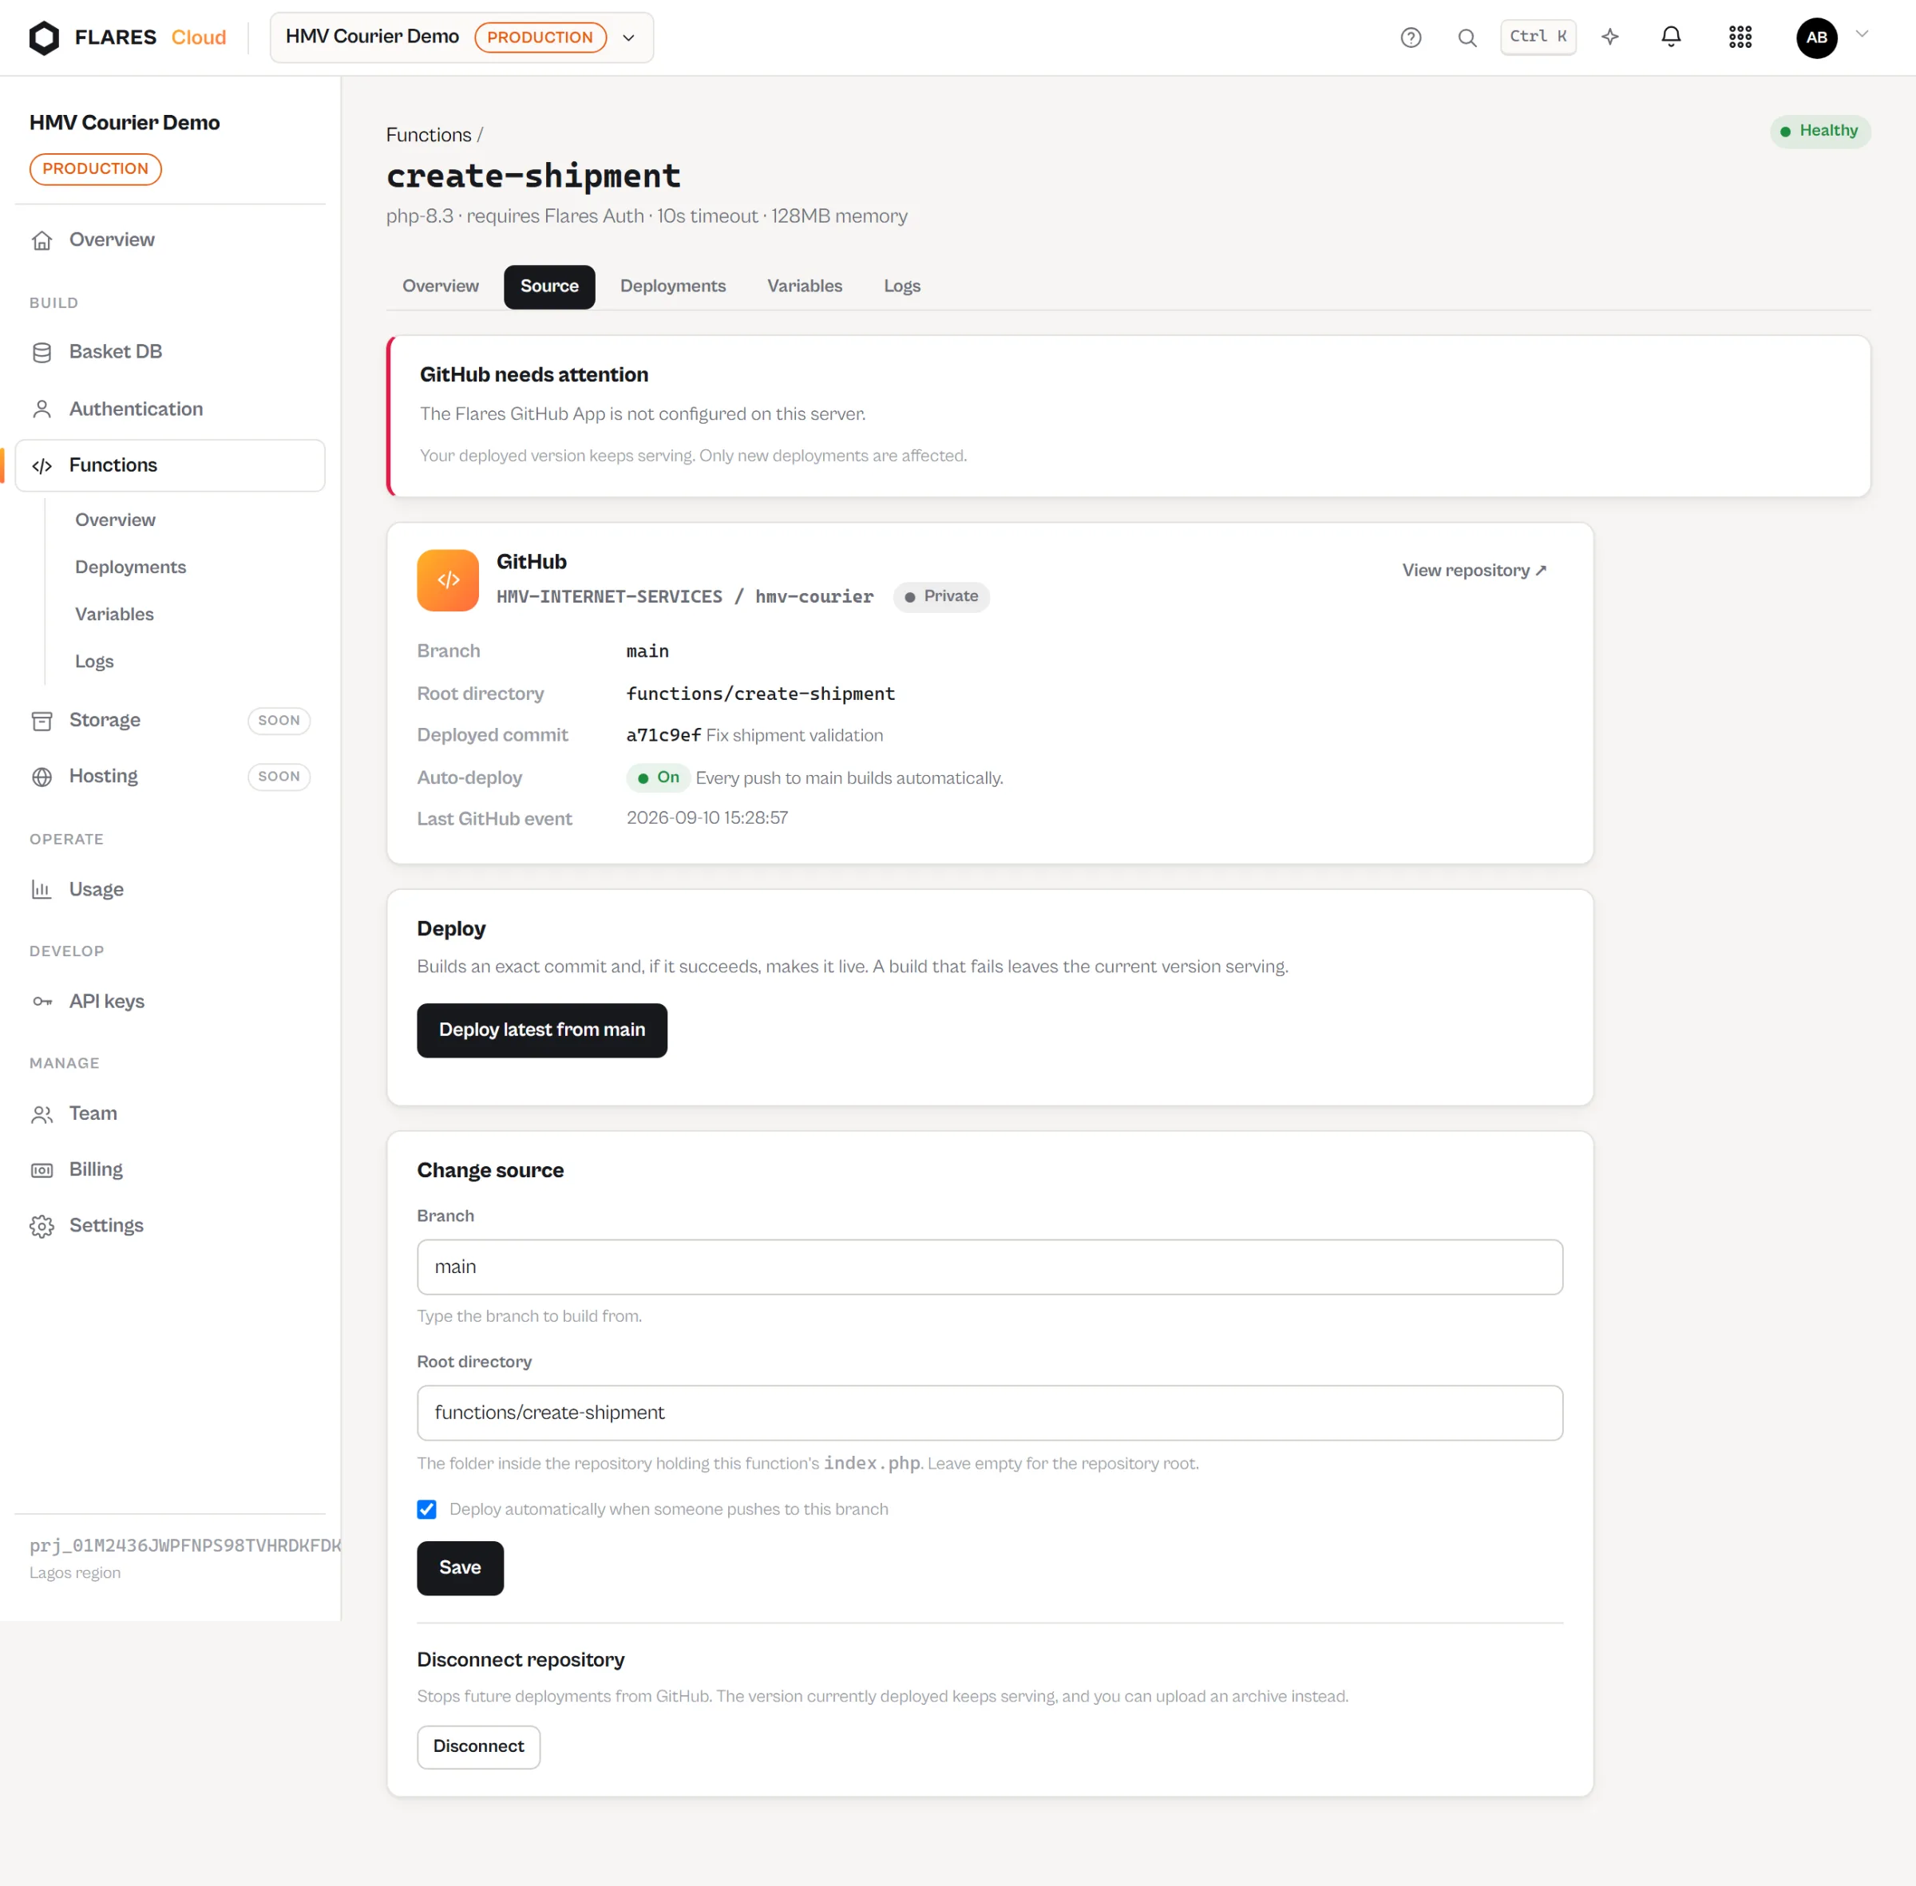Toggle automatic deploy on push checkbox
The width and height of the screenshot is (1916, 1886).
pos(427,1508)
